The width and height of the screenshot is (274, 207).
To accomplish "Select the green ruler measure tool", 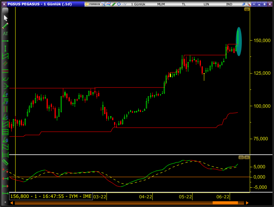I will click(x=5, y=162).
